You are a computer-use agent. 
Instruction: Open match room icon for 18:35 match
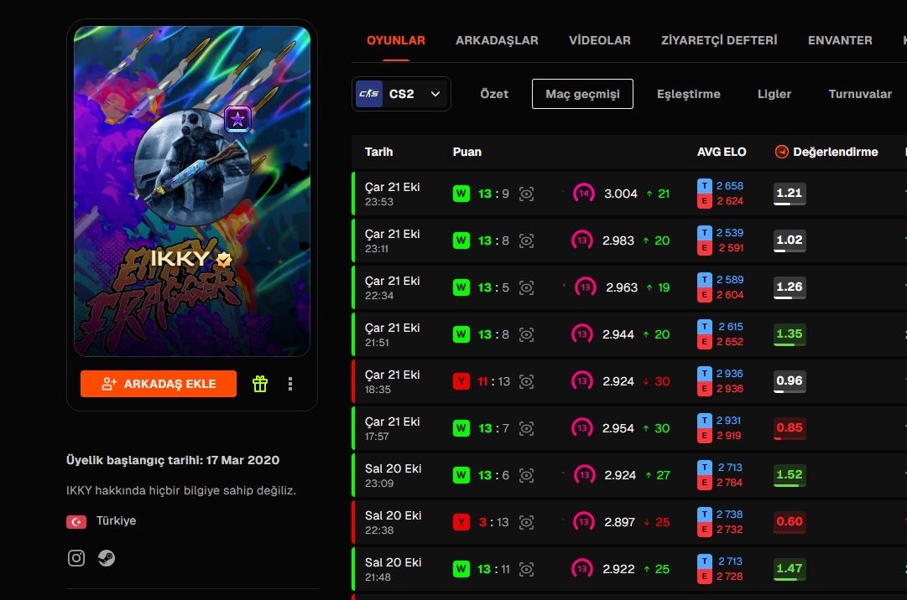pyautogui.click(x=526, y=381)
